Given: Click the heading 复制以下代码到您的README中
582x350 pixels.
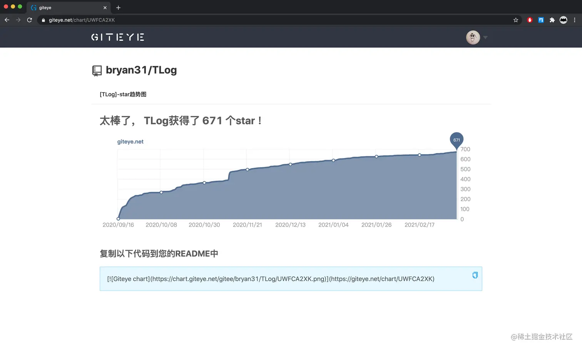Looking at the screenshot, I should coord(159,253).
